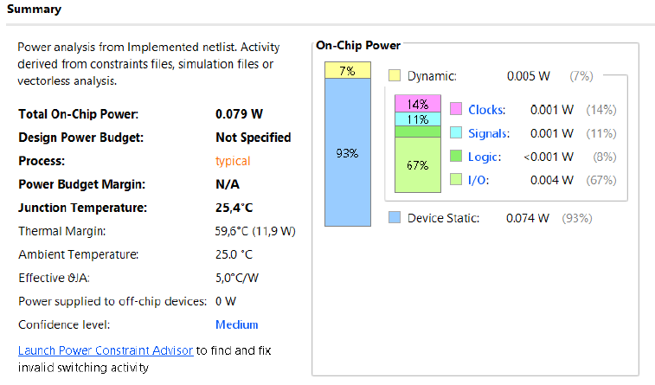Open the Signals power breakdown link
The image size is (655, 385).
[x=489, y=132]
